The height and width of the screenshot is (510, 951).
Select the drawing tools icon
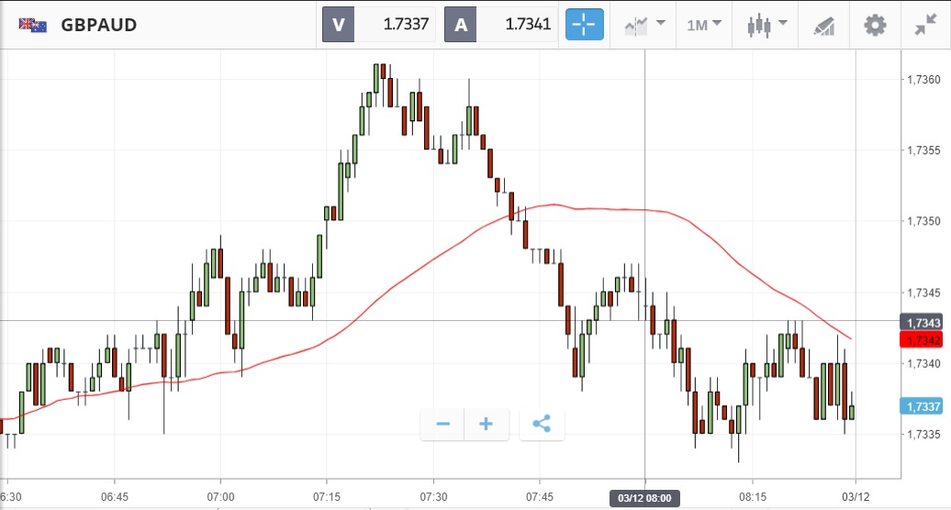[x=823, y=26]
